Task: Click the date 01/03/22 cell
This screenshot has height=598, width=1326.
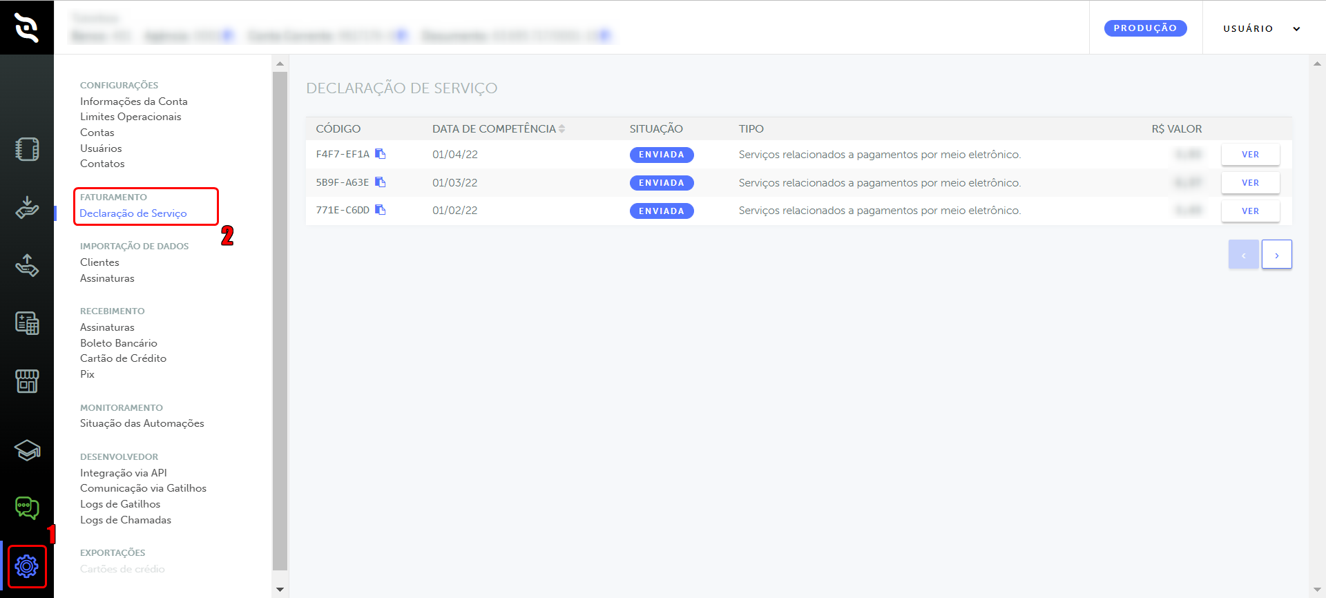Action: click(x=455, y=183)
